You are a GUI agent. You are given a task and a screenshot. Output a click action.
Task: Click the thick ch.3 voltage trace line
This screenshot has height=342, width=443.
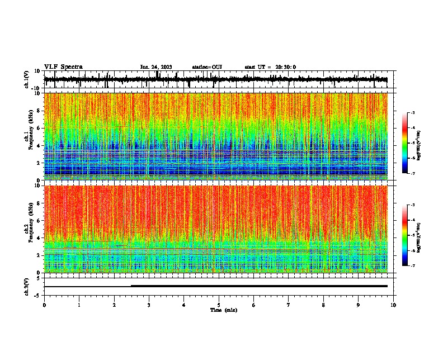click(259, 286)
